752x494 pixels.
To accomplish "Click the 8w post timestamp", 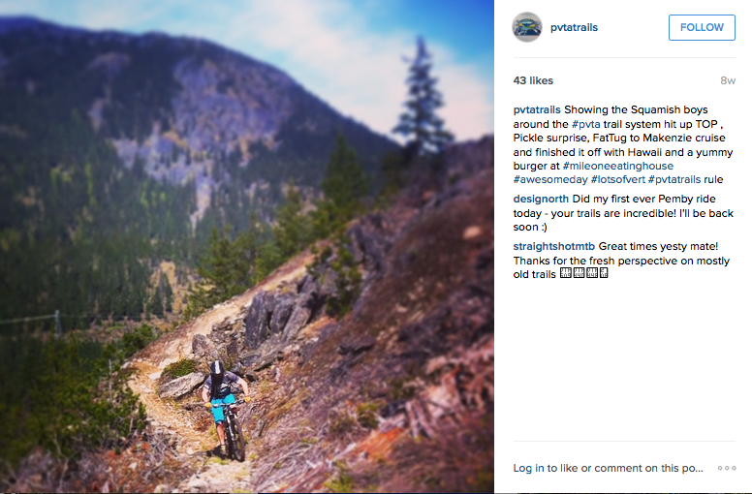I will [728, 80].
